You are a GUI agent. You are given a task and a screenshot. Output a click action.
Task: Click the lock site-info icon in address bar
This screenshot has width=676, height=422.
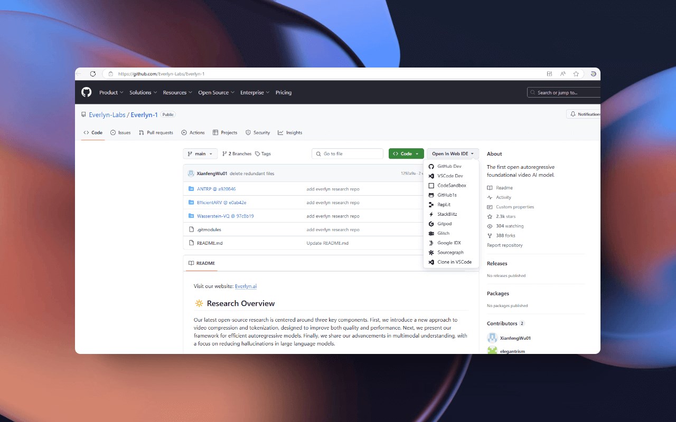pos(111,74)
